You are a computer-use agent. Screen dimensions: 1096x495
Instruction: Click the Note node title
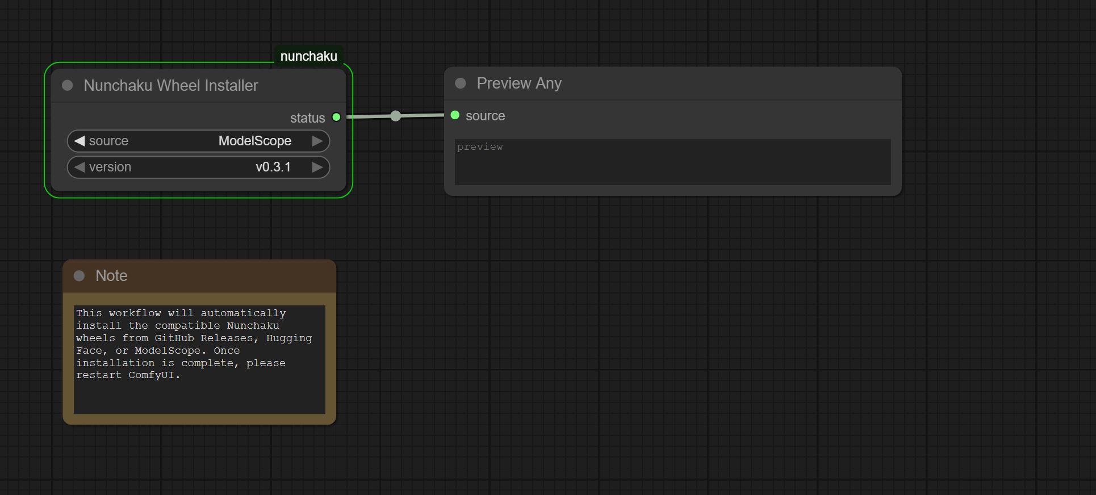pos(111,276)
